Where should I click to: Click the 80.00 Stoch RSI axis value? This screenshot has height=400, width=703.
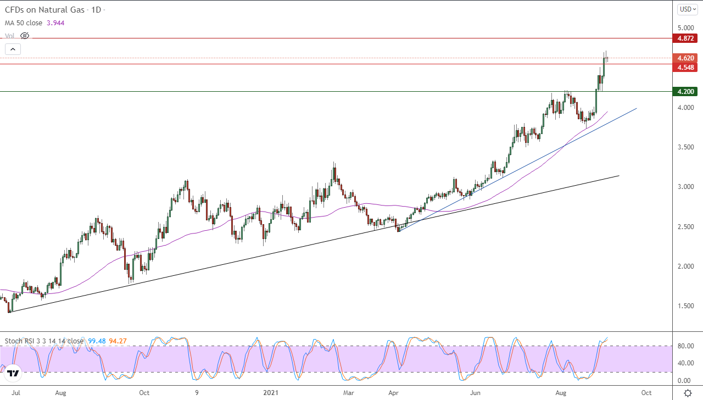[684, 346]
